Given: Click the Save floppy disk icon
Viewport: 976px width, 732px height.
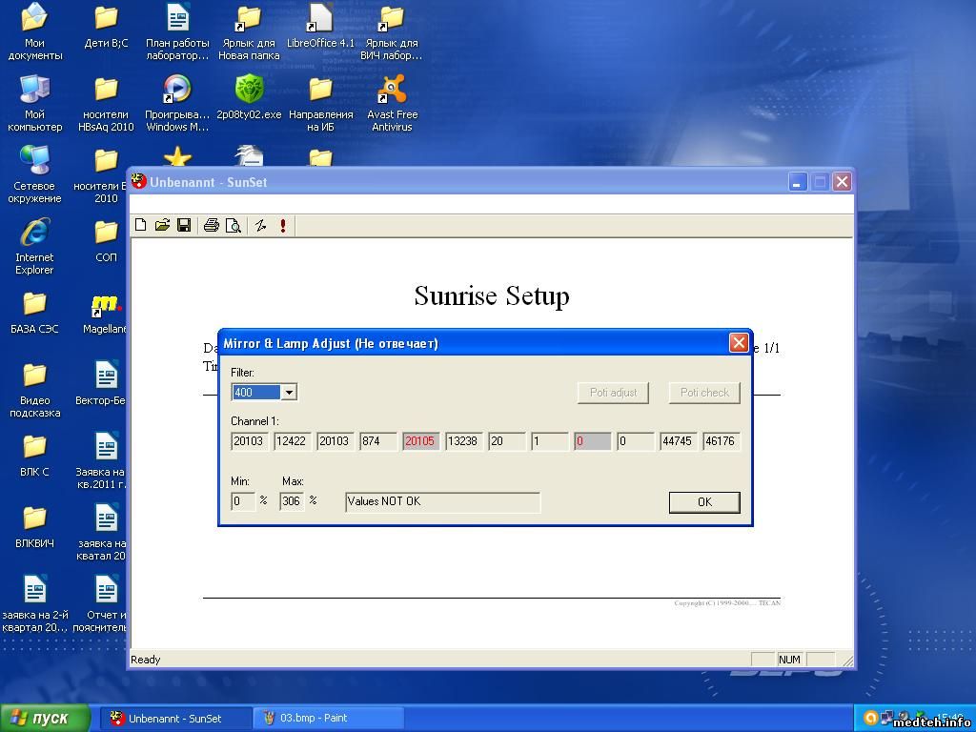Looking at the screenshot, I should pos(184,226).
